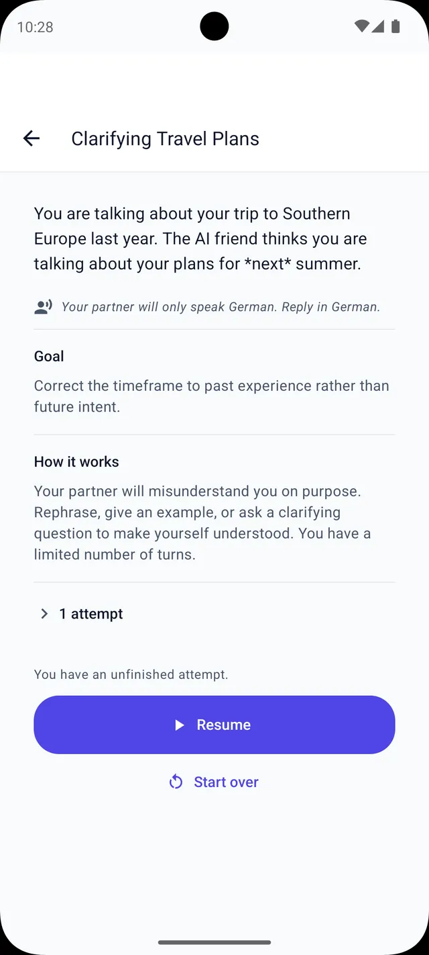429x955 pixels.
Task: Tap the battery icon in status bar
Action: [x=395, y=27]
